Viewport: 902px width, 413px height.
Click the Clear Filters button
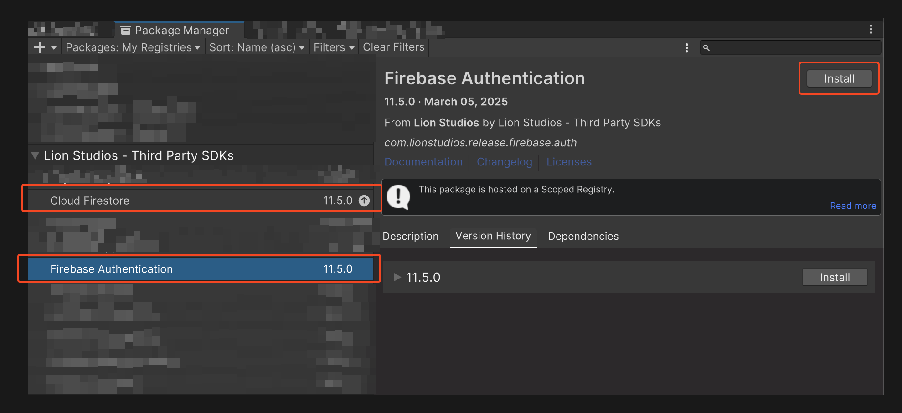click(x=393, y=47)
